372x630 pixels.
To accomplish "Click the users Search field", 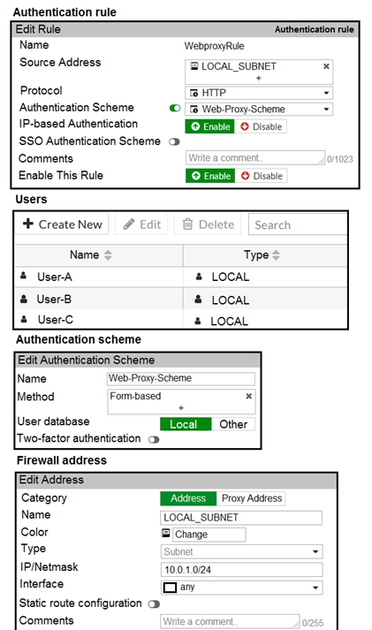I will tap(298, 224).
